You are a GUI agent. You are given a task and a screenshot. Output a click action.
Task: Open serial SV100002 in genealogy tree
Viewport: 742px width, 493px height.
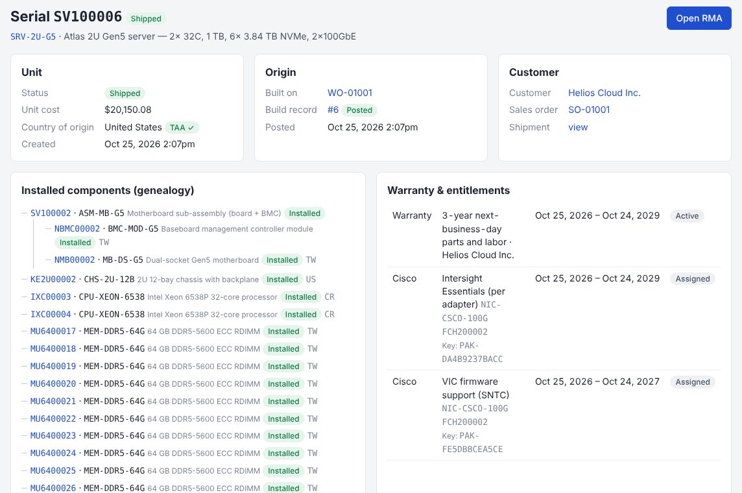coord(51,213)
